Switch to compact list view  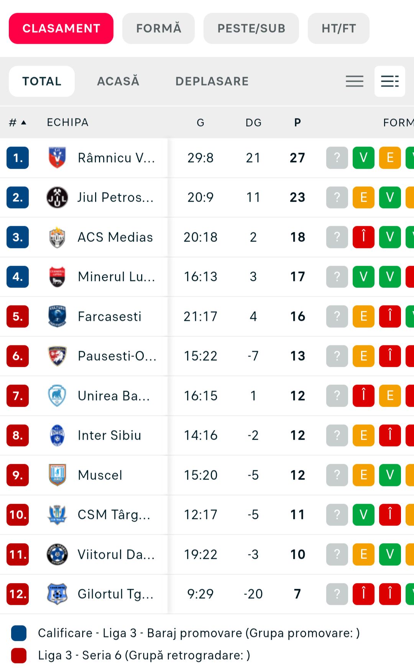[x=355, y=81]
